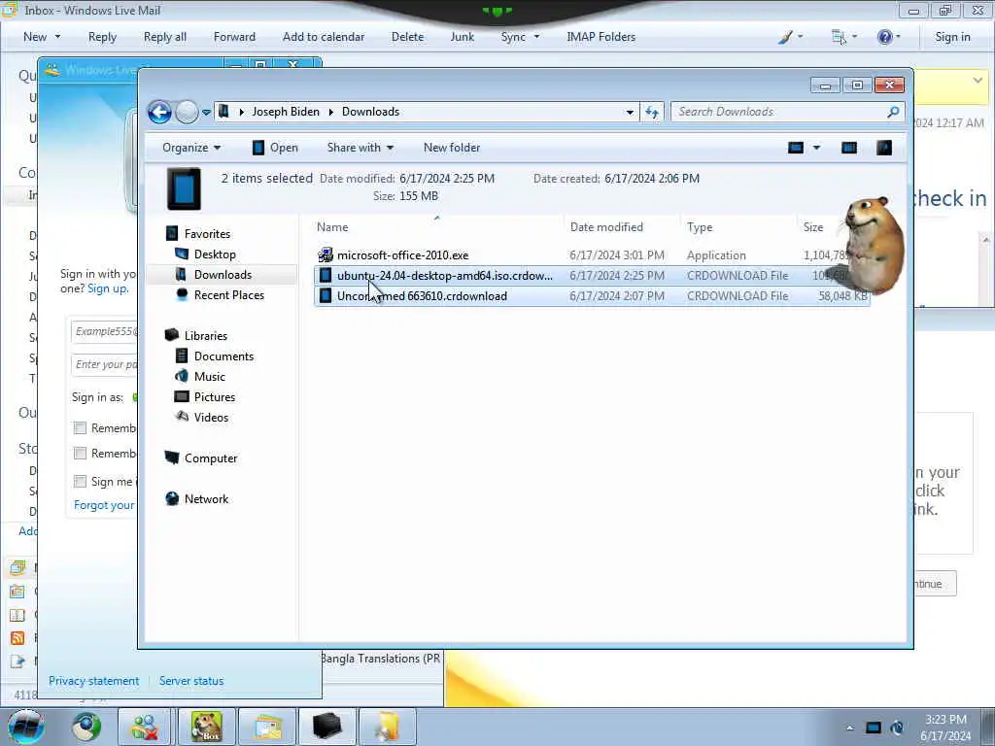The image size is (995, 746).
Task: Click the microsoft-office-2010.exe file icon
Action: tap(326, 255)
